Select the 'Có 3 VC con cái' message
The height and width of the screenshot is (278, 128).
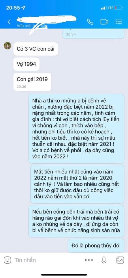pyautogui.click(x=35, y=49)
